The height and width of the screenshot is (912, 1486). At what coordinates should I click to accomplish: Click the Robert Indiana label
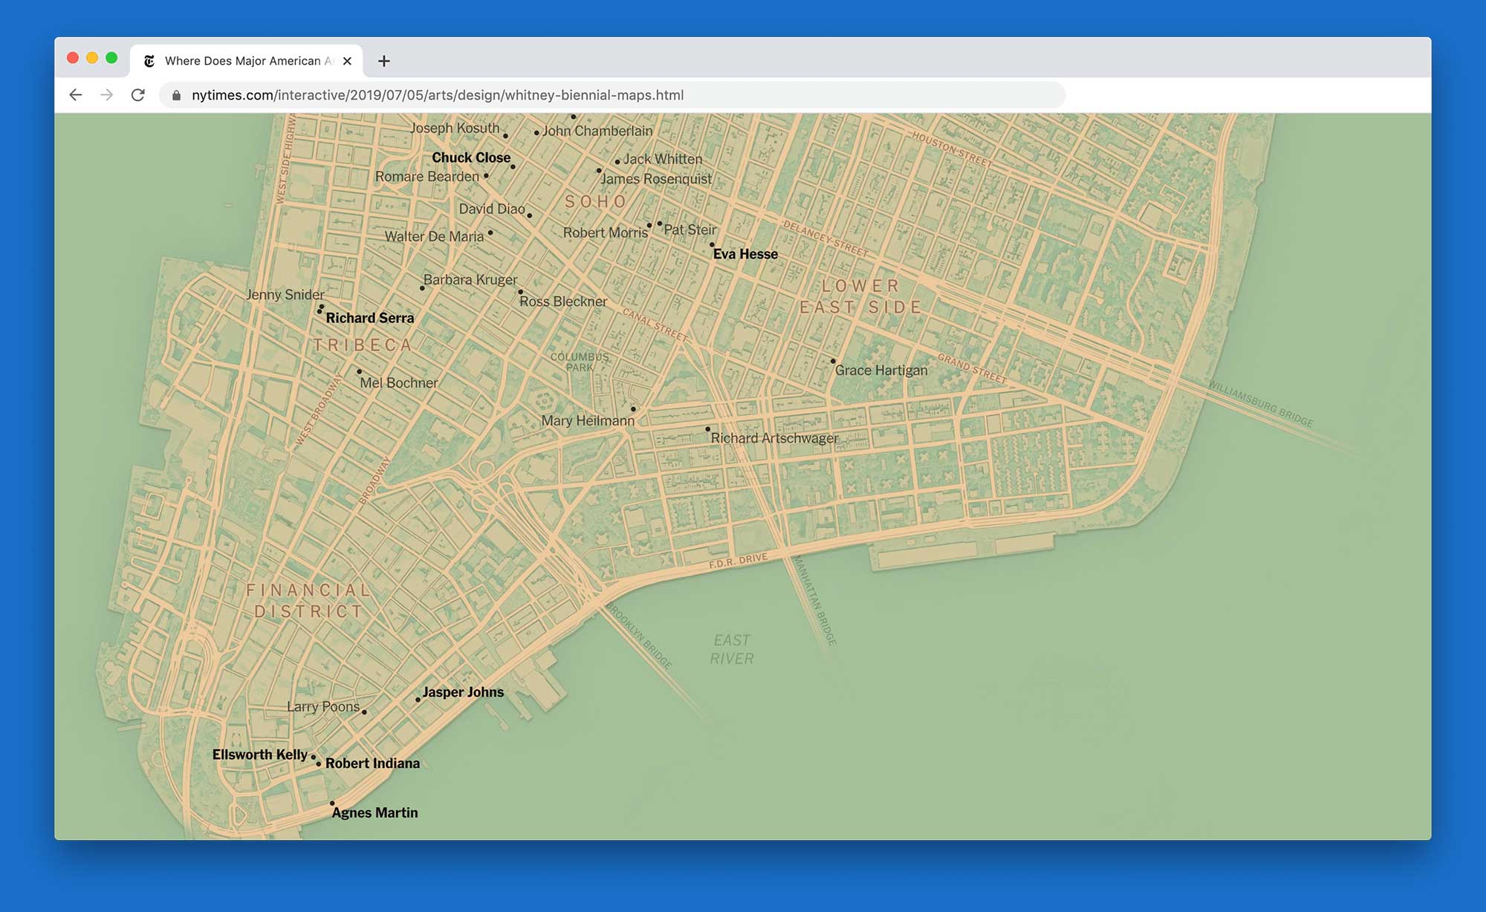(x=372, y=763)
